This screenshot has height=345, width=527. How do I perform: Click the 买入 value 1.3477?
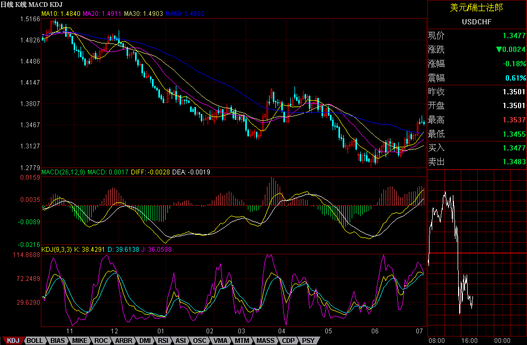click(514, 148)
